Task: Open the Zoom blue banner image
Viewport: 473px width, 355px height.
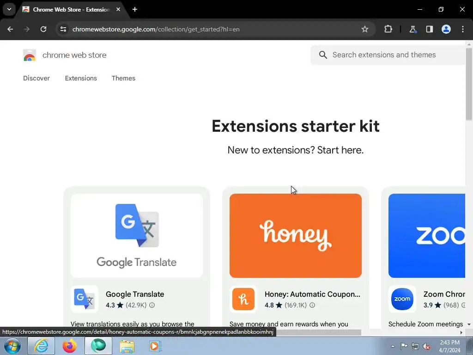Action: (x=426, y=236)
